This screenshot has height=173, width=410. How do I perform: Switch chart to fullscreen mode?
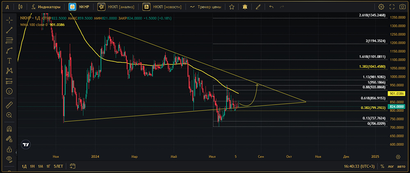click(392, 7)
